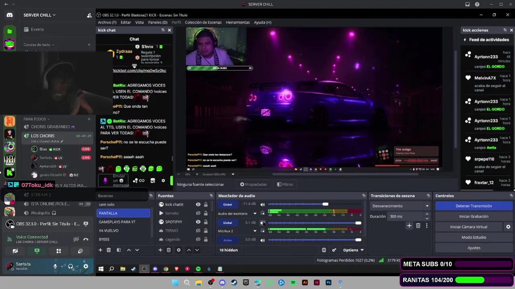This screenshot has width=515, height=289.
Task: Move source up with the Fuentes up arrow
Action: coord(189,250)
